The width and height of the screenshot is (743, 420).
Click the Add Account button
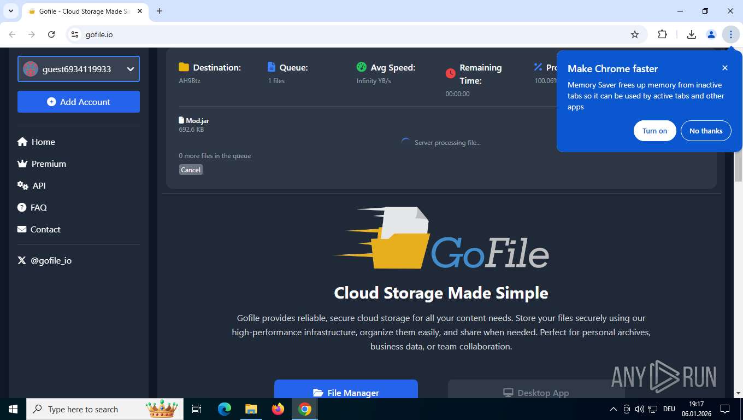[x=79, y=102]
